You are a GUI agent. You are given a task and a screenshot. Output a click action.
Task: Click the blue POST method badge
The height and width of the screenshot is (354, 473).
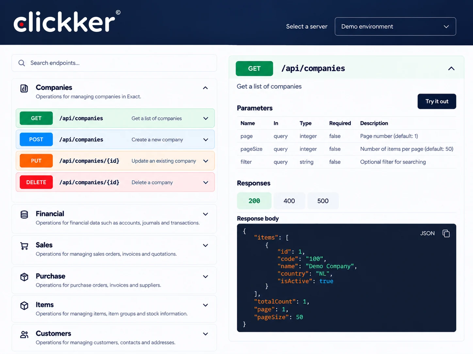click(36, 140)
